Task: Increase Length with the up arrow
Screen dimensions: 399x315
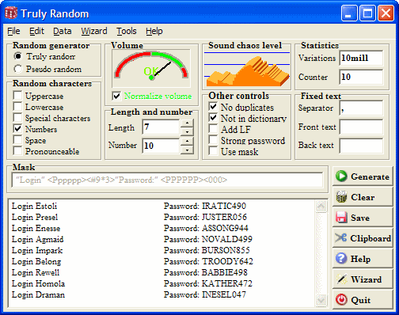Action: point(187,123)
